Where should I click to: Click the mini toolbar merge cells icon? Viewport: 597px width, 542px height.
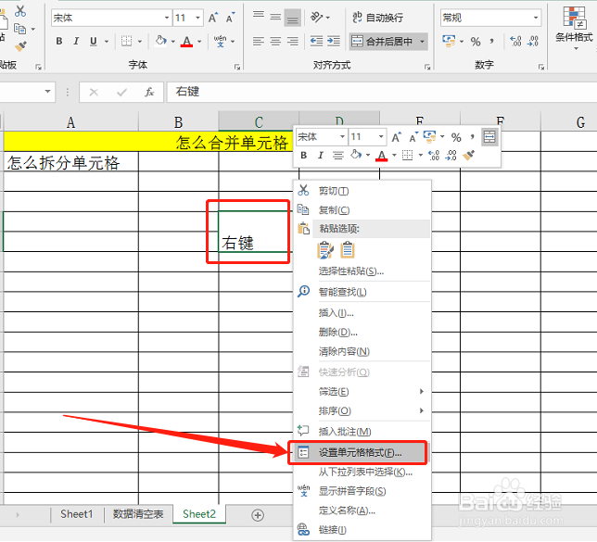(489, 136)
